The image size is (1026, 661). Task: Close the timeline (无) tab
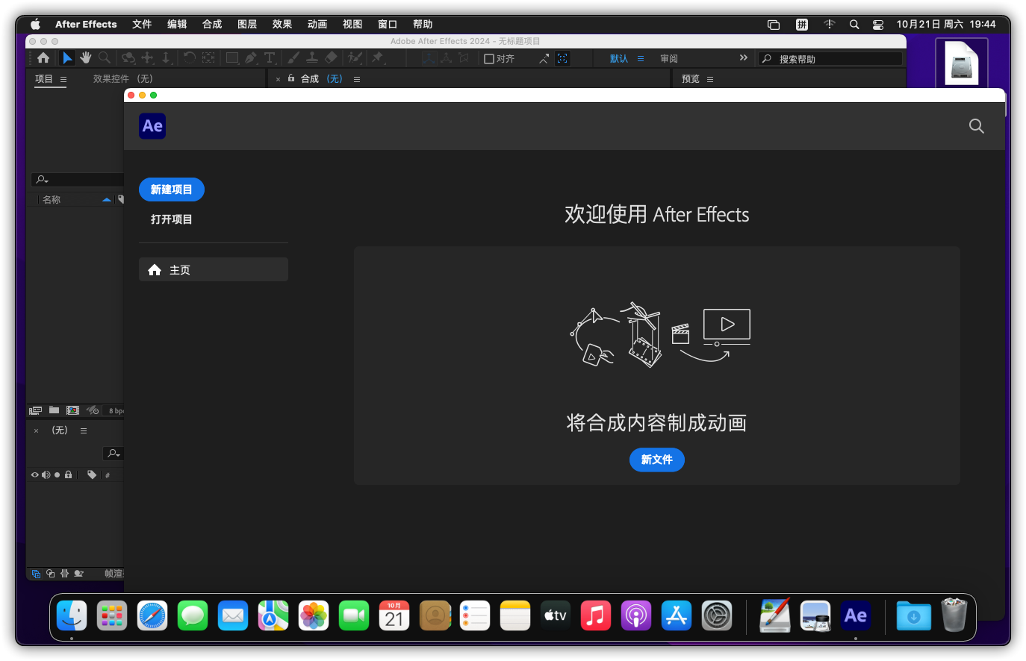pyautogui.click(x=36, y=430)
